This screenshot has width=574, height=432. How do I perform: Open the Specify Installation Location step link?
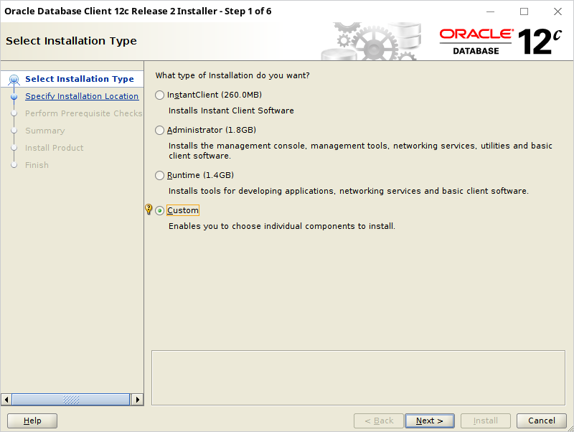tap(82, 96)
